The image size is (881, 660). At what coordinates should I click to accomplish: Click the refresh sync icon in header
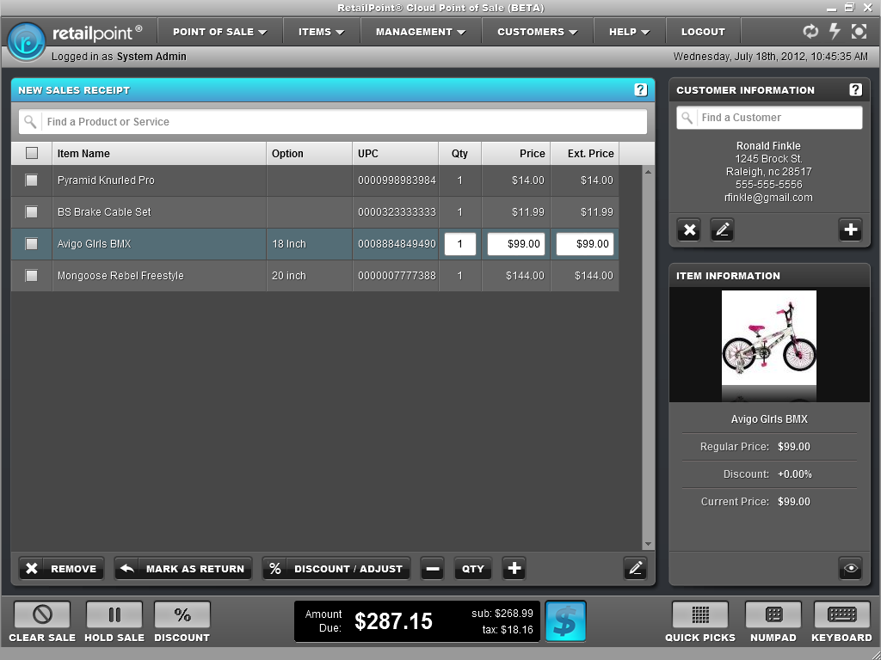click(x=810, y=32)
